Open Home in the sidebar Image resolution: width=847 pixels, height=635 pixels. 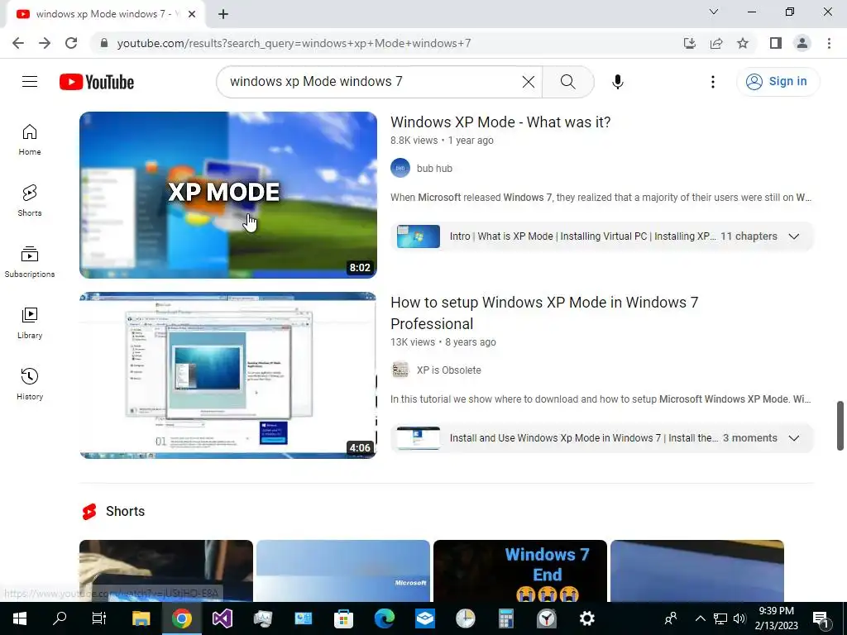click(30, 140)
